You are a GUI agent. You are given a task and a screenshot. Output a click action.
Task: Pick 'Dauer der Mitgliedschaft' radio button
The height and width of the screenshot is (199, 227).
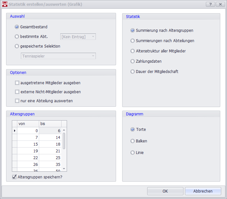tap(132, 72)
